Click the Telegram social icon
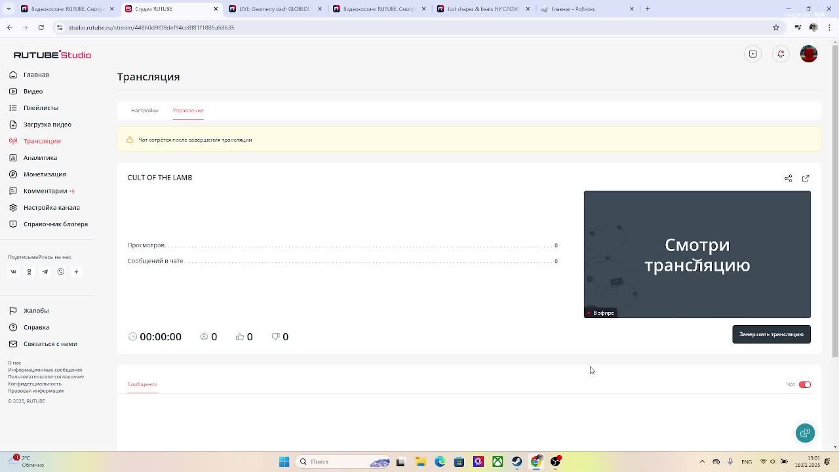Image resolution: width=839 pixels, height=472 pixels. click(x=45, y=271)
